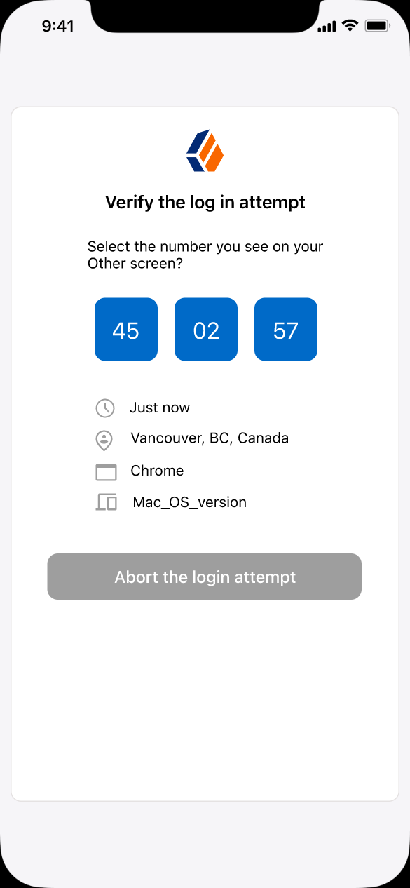The image size is (410, 888).
Task: Tap the Wi-Fi icon in status bar
Action: point(349,26)
